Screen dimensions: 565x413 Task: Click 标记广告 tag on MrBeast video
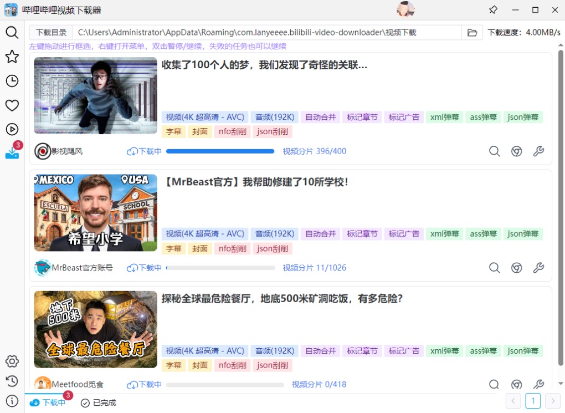[x=404, y=234]
